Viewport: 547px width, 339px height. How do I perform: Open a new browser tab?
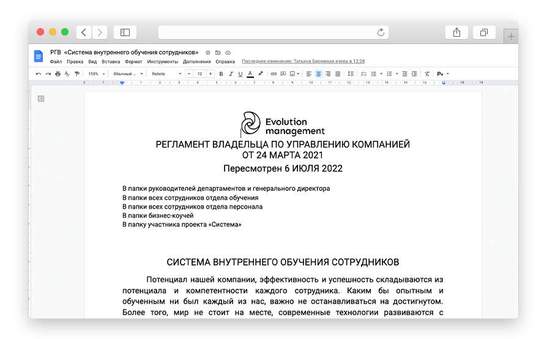tap(511, 36)
